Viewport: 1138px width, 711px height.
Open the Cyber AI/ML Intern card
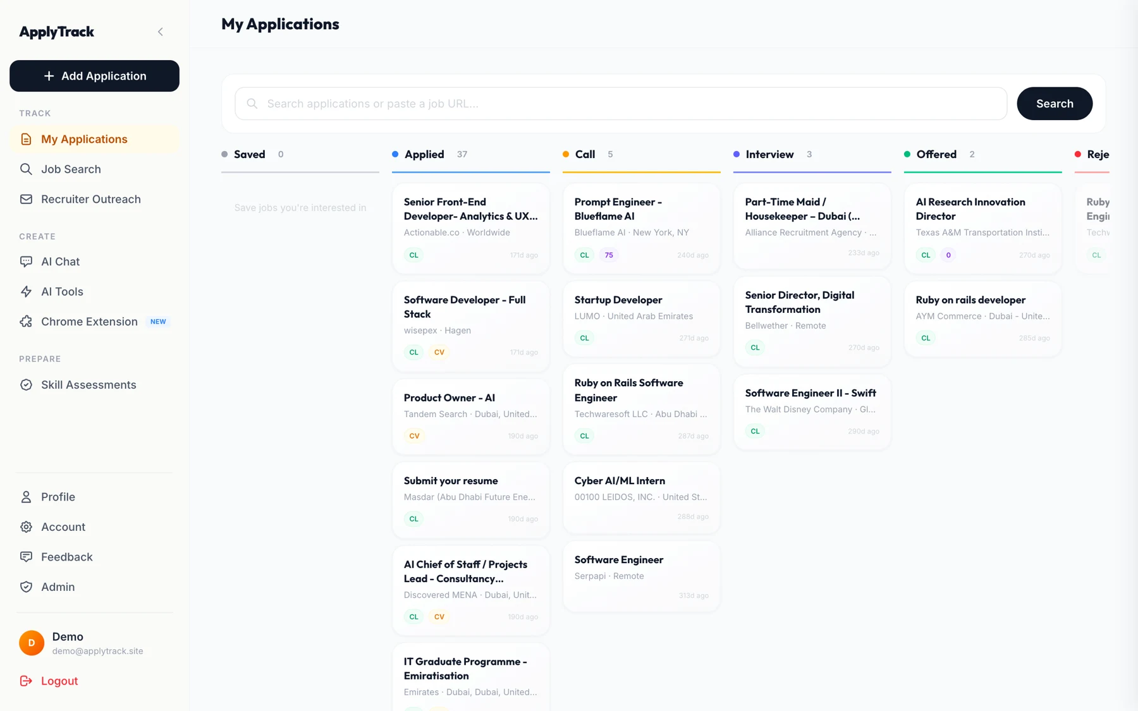tap(642, 498)
